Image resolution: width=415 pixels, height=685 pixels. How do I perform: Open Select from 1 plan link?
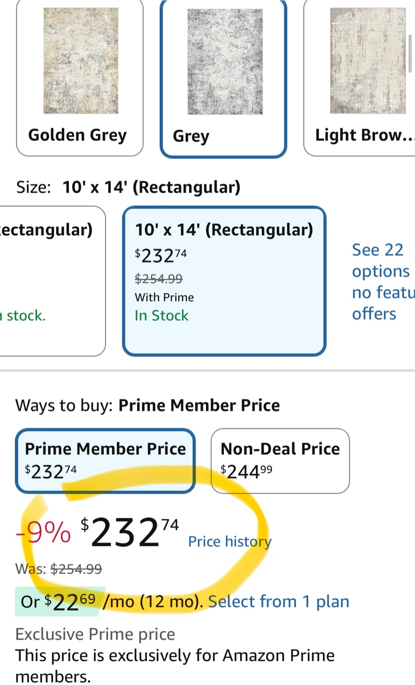point(279,601)
